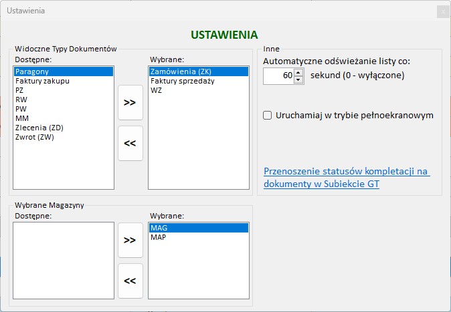Select Zlecenia (ZD) in available list
Viewport: 451px width, 312px height.
tap(39, 128)
